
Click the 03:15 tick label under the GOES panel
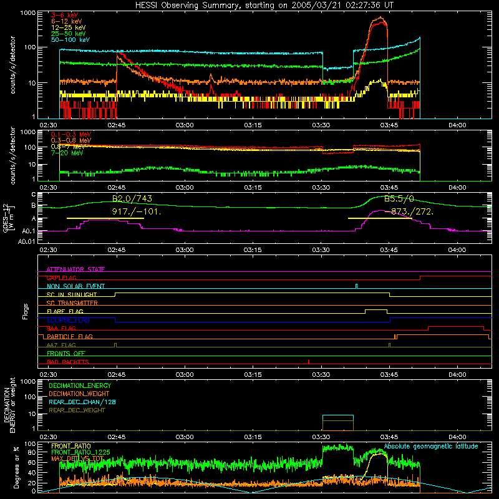click(253, 250)
